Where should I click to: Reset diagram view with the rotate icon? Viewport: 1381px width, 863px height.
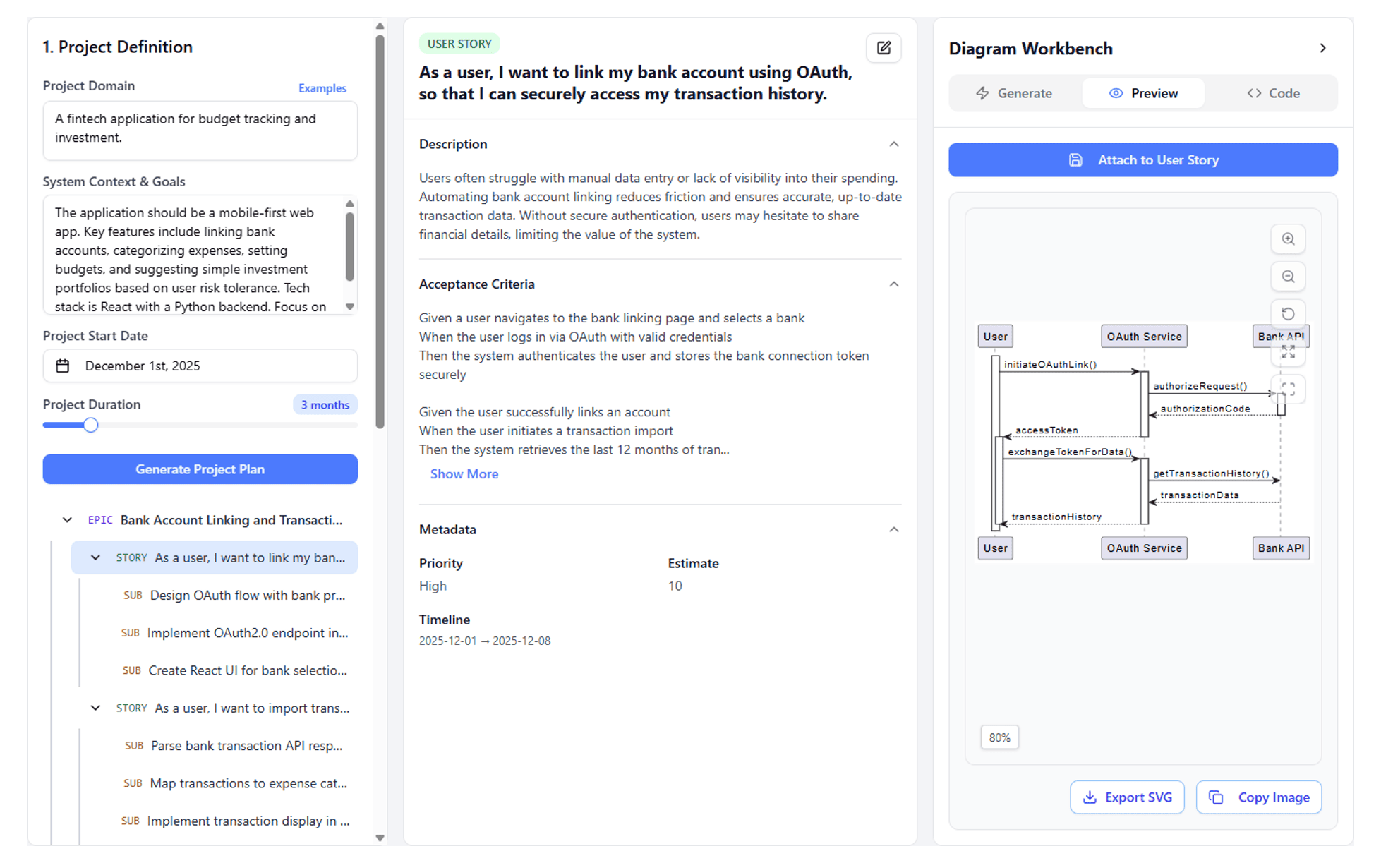point(1287,314)
